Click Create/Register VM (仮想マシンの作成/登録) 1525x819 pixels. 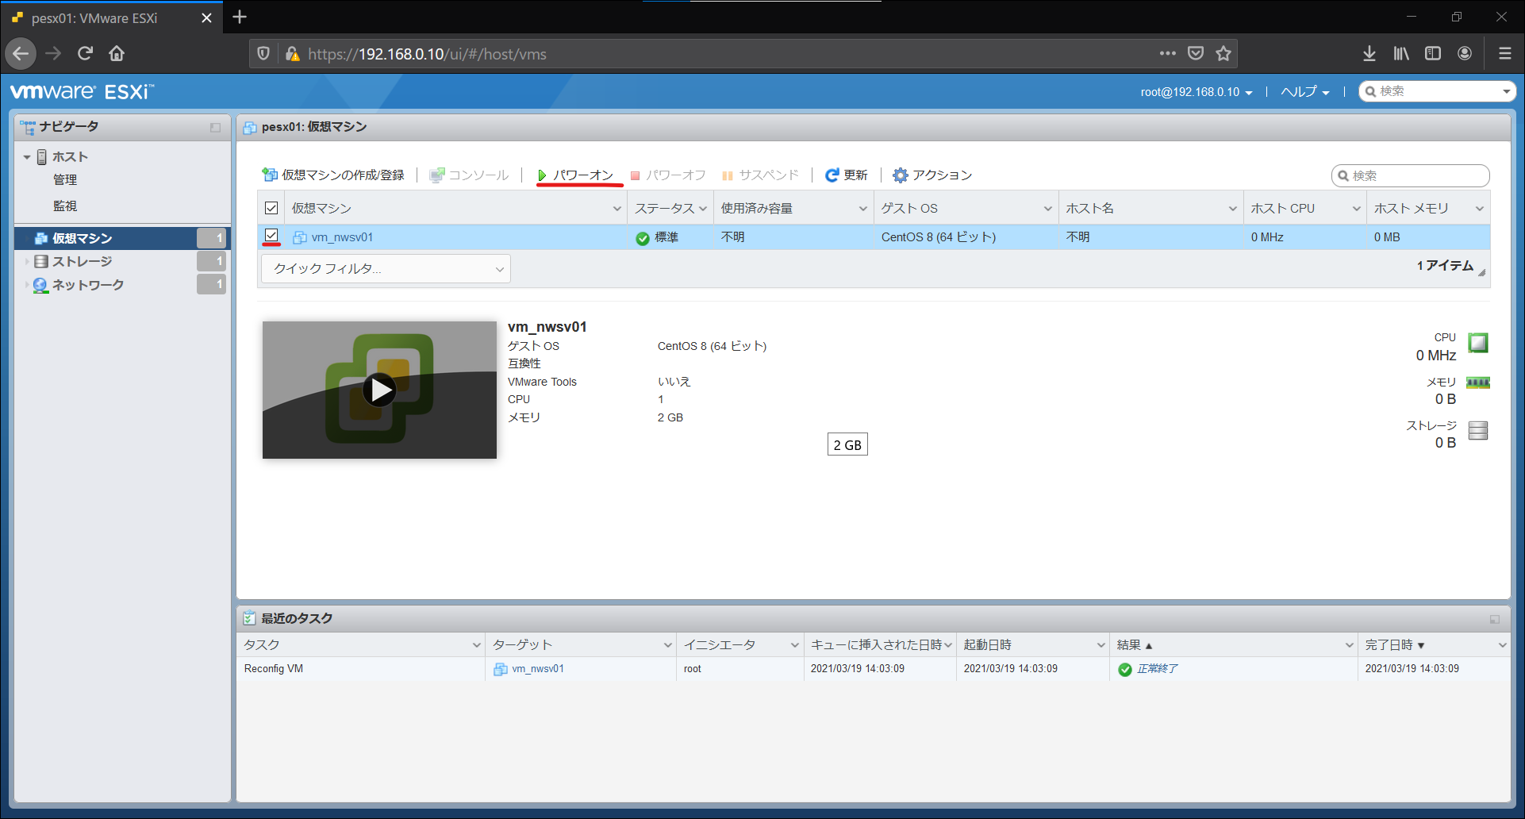point(333,175)
